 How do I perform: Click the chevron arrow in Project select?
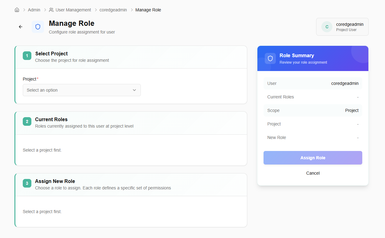(134, 90)
